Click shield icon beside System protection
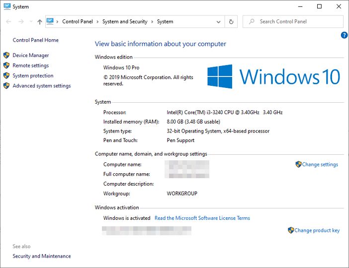Screen dimensions: 349x268 (6, 75)
